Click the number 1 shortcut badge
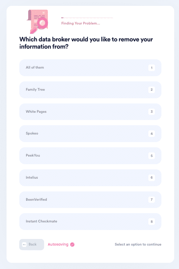This screenshot has height=269, width=179. point(151,68)
